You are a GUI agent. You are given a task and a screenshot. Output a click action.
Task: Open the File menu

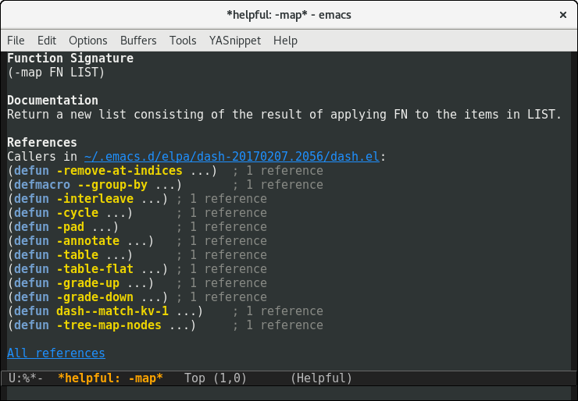16,41
